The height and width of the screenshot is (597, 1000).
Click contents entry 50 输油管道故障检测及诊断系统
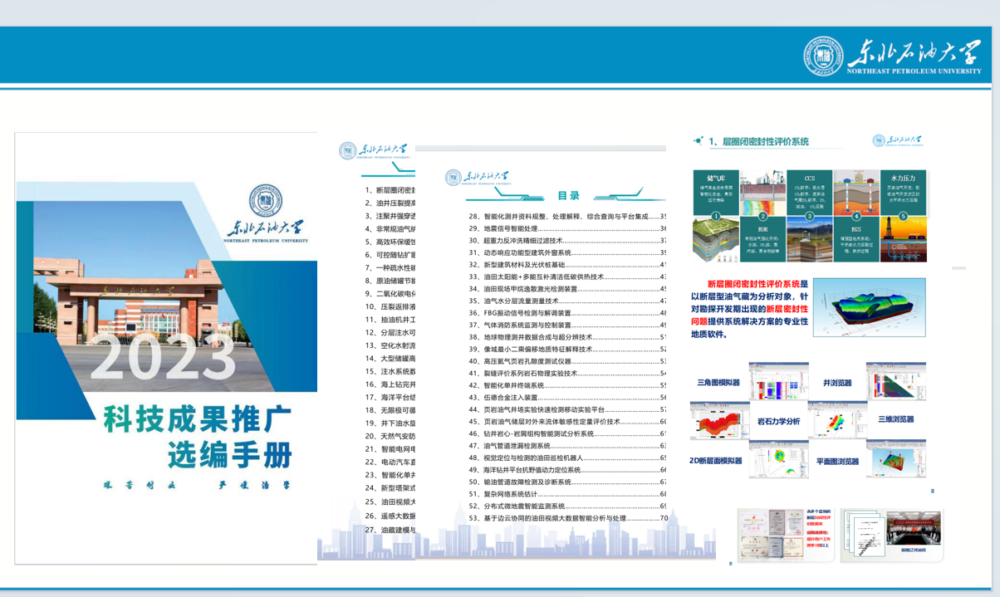tap(568, 482)
